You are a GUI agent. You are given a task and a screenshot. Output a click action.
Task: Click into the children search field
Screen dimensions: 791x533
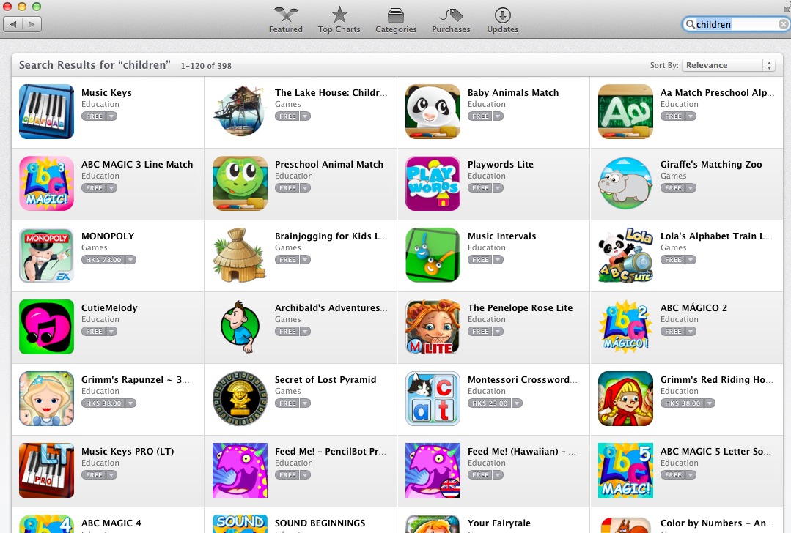pos(735,24)
